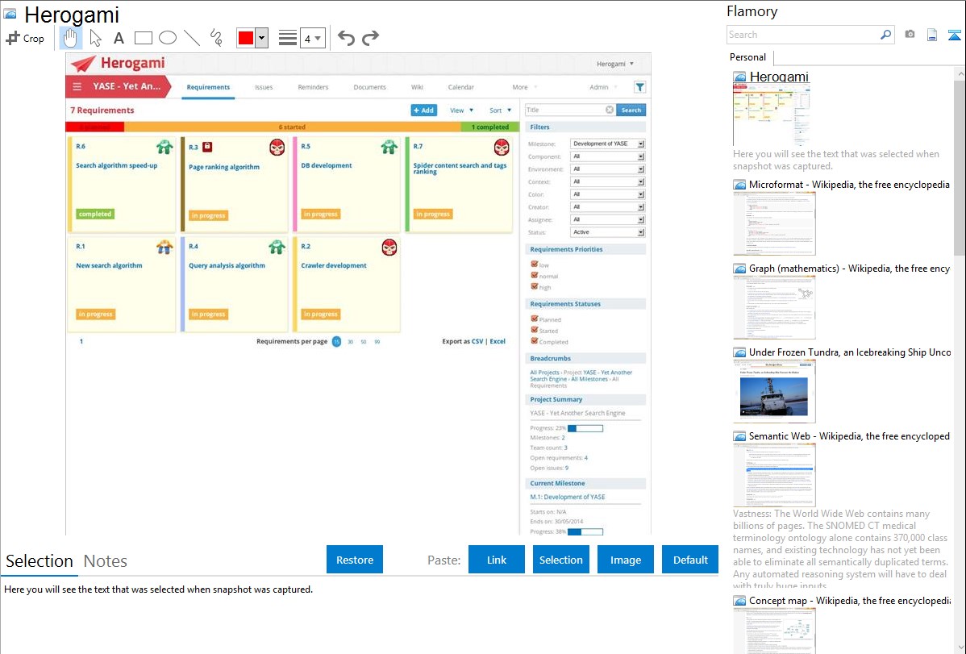Open Graph (mathematics) snapshot thumbnail

point(774,307)
